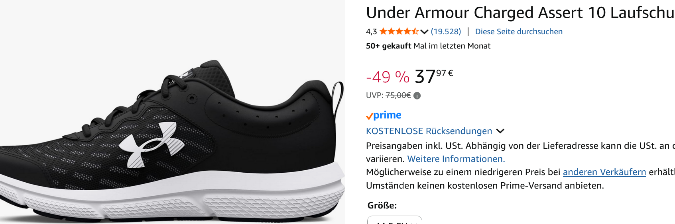Expand the rating breakdown chevron beside stars
Screen dimensions: 675x224
(x=424, y=32)
